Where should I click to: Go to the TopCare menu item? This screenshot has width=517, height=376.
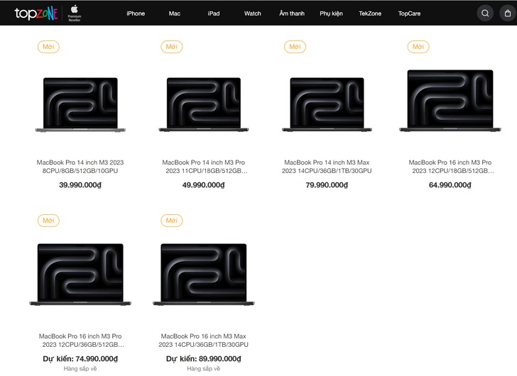point(409,13)
